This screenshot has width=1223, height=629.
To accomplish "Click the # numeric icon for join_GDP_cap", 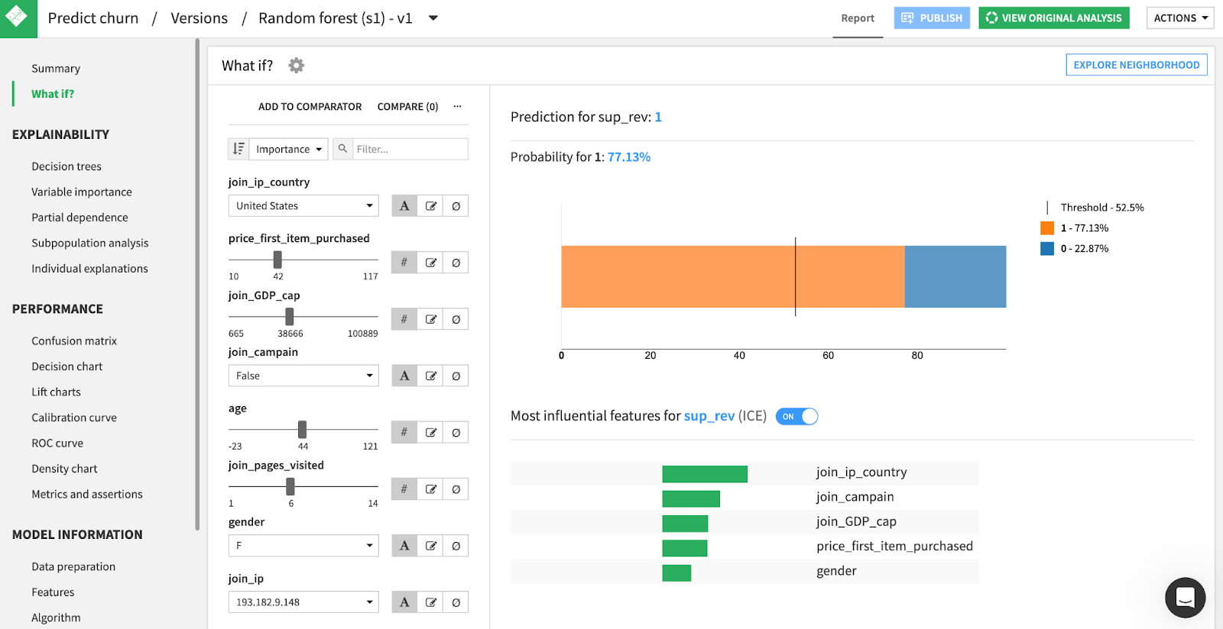I will [404, 319].
